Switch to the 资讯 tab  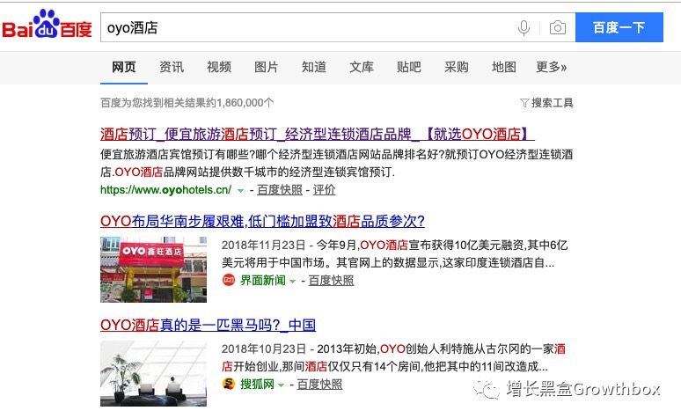coord(172,67)
